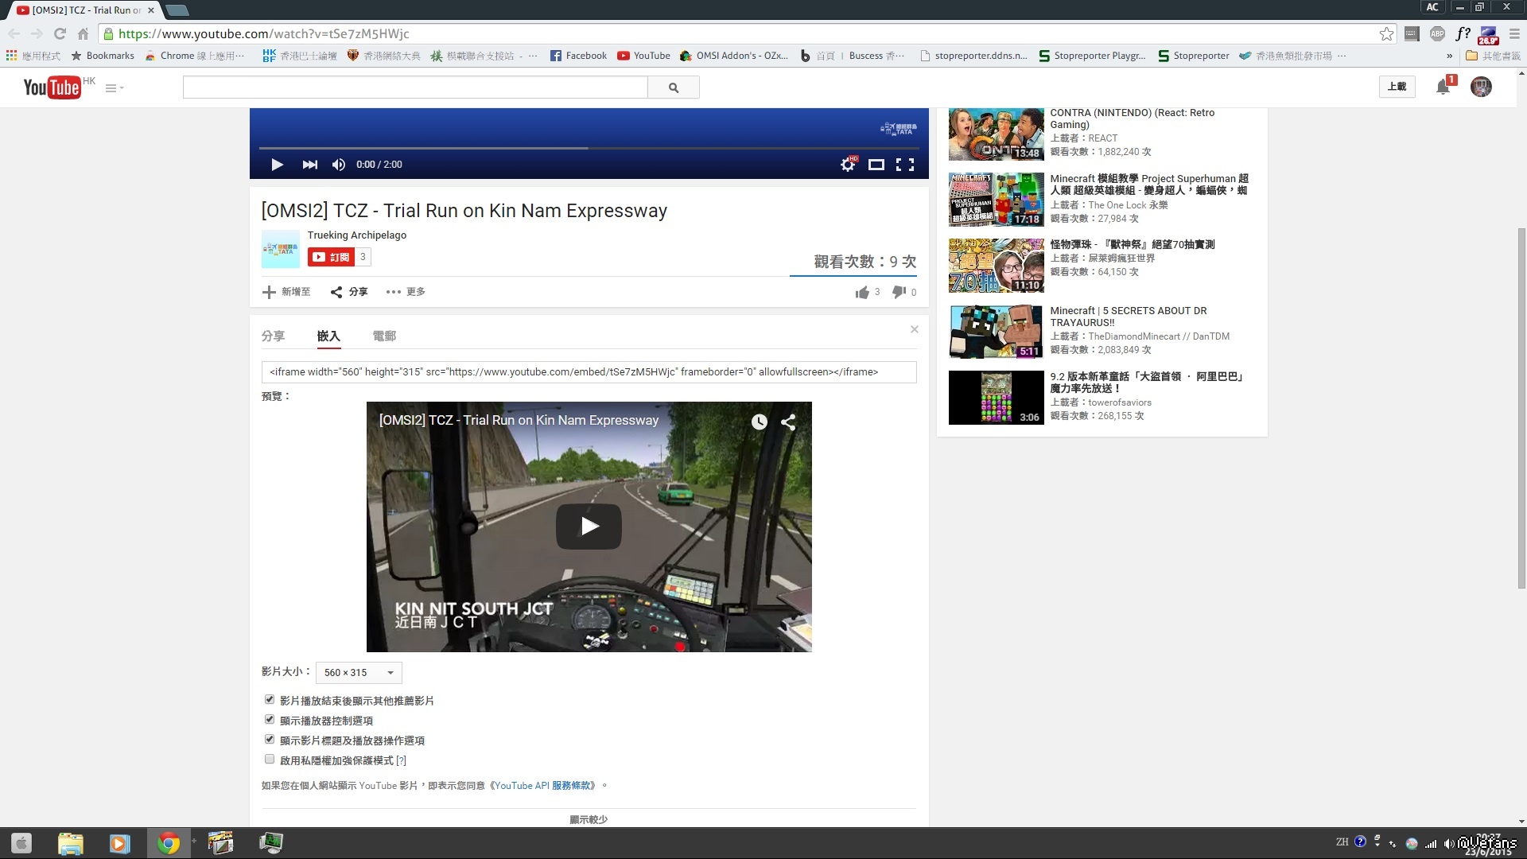1527x859 pixels.
Task: Switch to theater mode icon
Action: click(x=876, y=165)
